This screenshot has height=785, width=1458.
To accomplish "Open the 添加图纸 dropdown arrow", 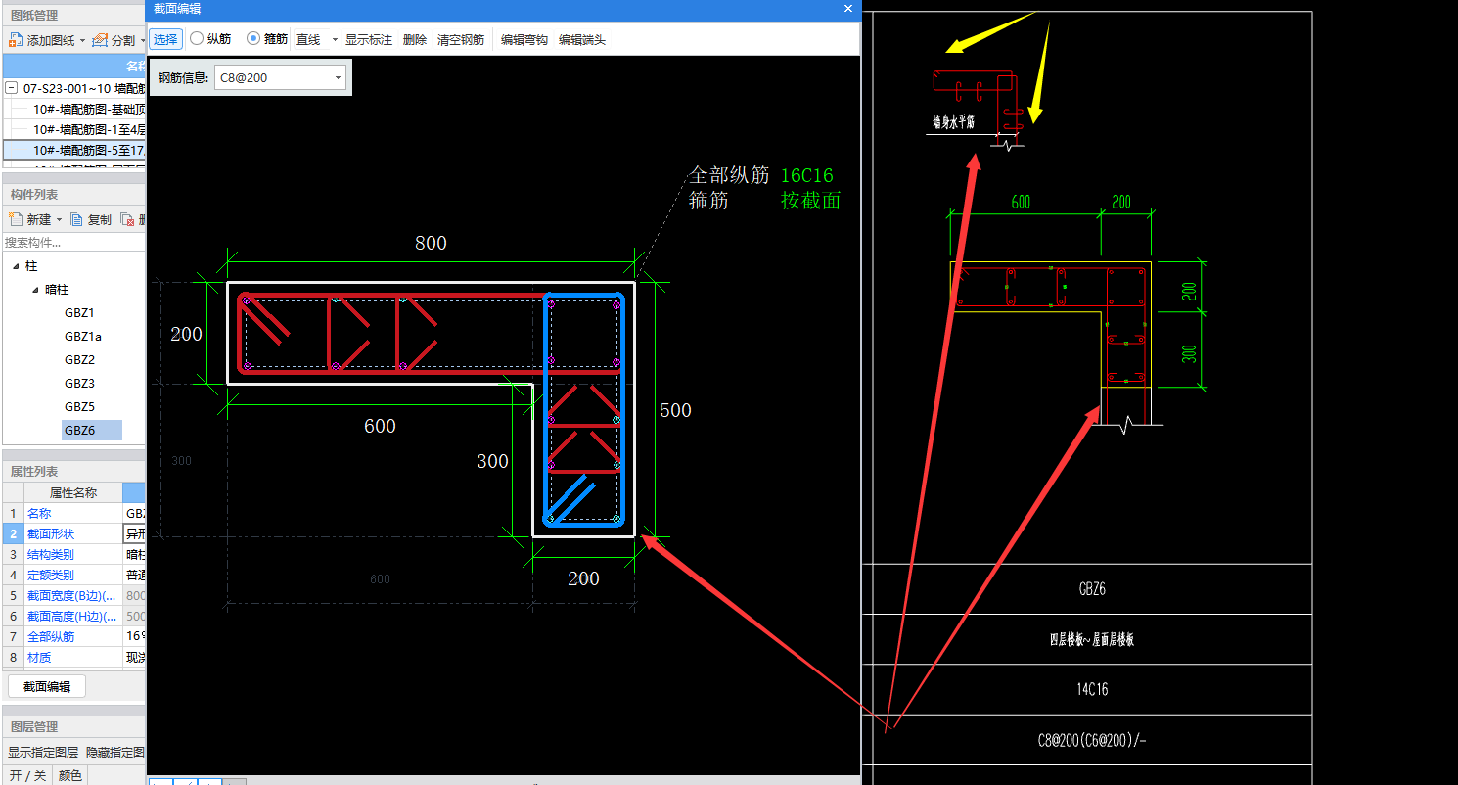I will pyautogui.click(x=82, y=41).
